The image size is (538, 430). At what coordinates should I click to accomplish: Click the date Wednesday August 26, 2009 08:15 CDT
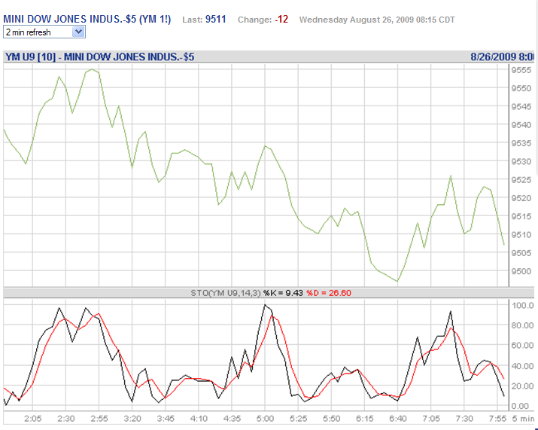(x=377, y=20)
